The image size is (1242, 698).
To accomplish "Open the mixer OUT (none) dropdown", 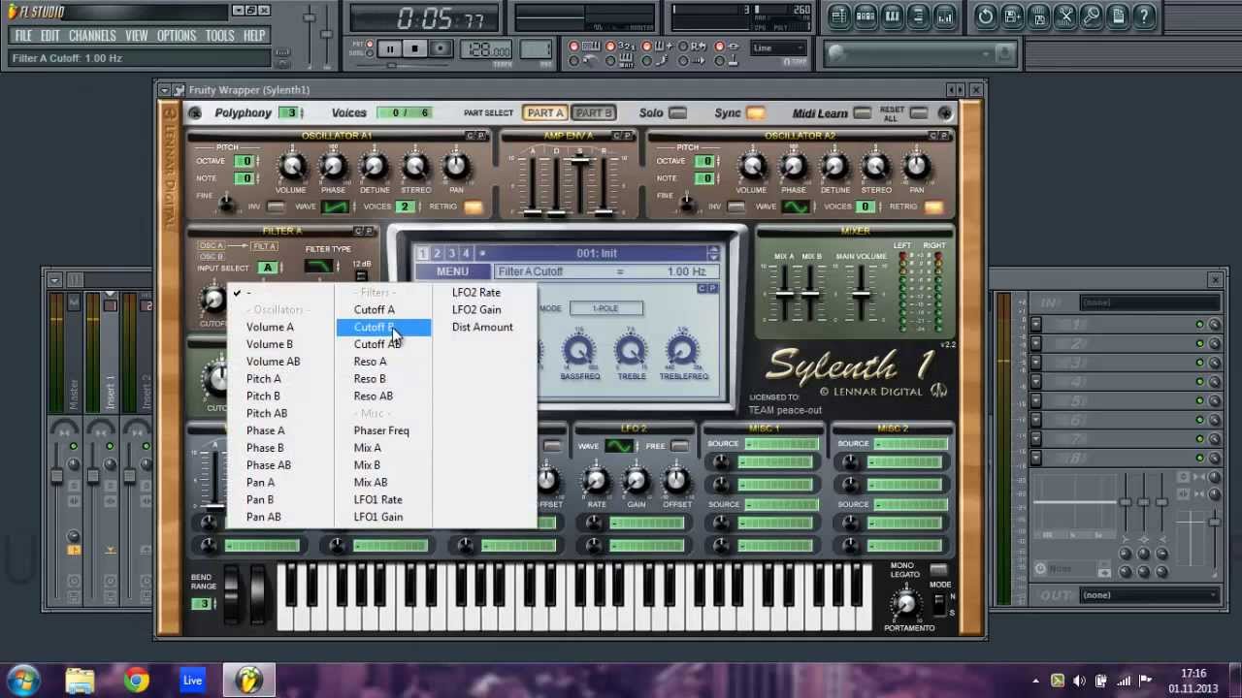I will tap(1149, 595).
